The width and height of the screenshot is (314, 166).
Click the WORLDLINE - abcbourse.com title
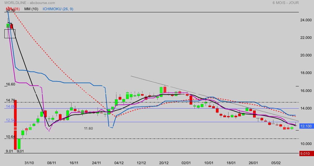pos(30,3)
